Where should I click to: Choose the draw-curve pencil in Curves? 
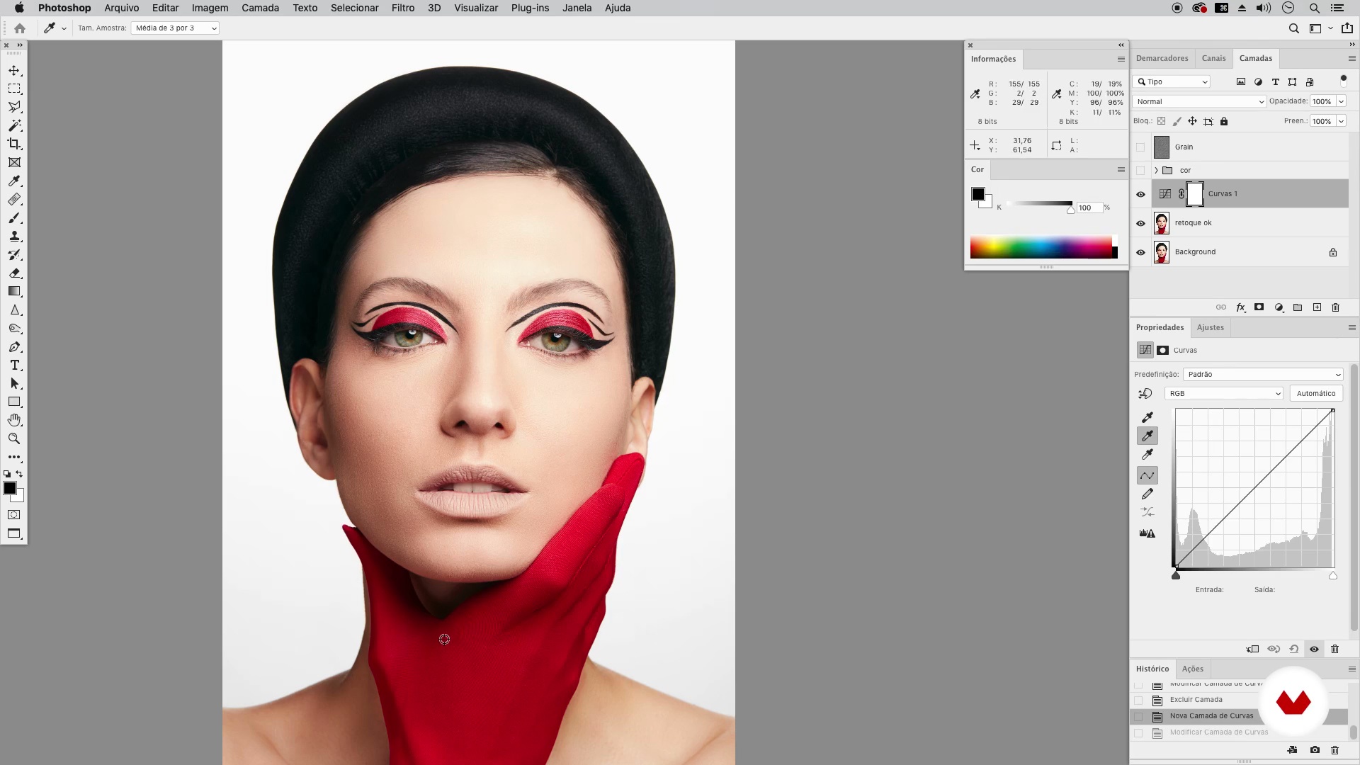1147,494
